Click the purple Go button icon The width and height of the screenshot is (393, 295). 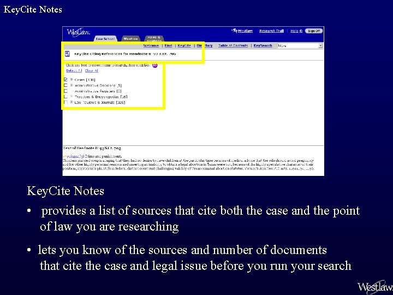tap(154, 65)
